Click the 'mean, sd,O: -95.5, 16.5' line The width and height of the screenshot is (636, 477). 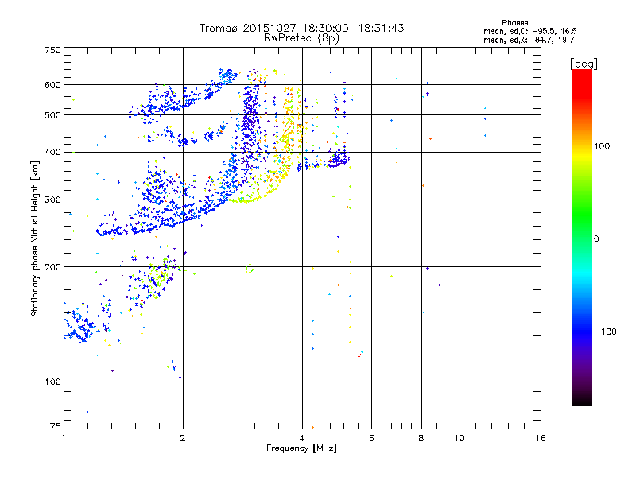coord(529,31)
